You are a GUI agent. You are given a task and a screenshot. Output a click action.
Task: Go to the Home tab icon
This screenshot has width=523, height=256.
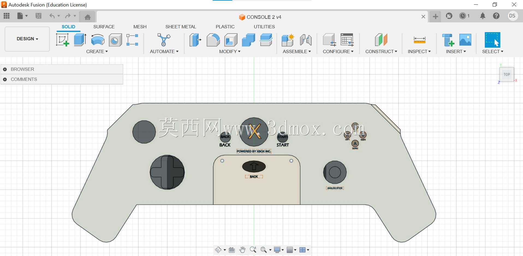(87, 17)
